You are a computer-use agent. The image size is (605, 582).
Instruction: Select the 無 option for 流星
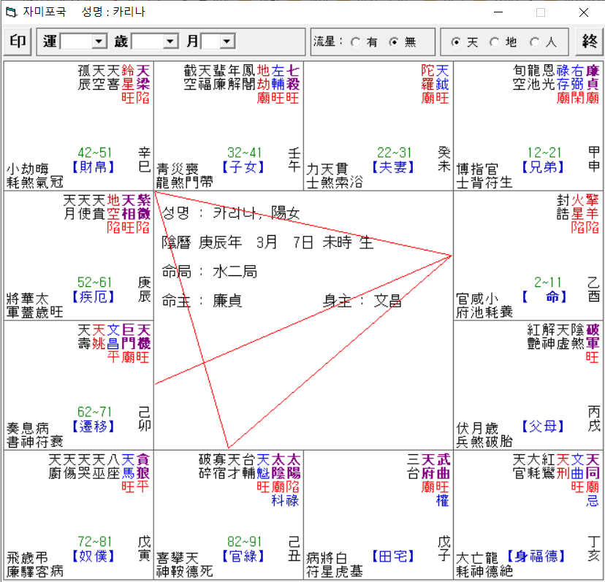point(394,42)
